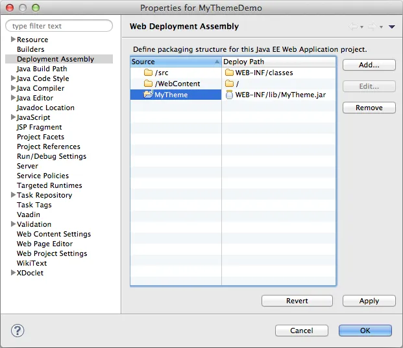The height and width of the screenshot is (348, 403).
Task: Open Service Policies page
Action: (43, 176)
